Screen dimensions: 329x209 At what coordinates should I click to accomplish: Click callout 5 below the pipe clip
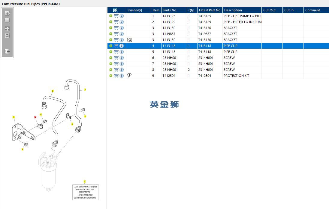72,124
